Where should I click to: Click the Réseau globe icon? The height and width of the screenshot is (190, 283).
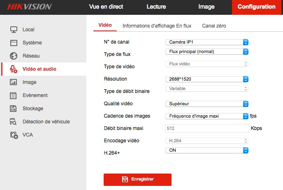pyautogui.click(x=14, y=56)
